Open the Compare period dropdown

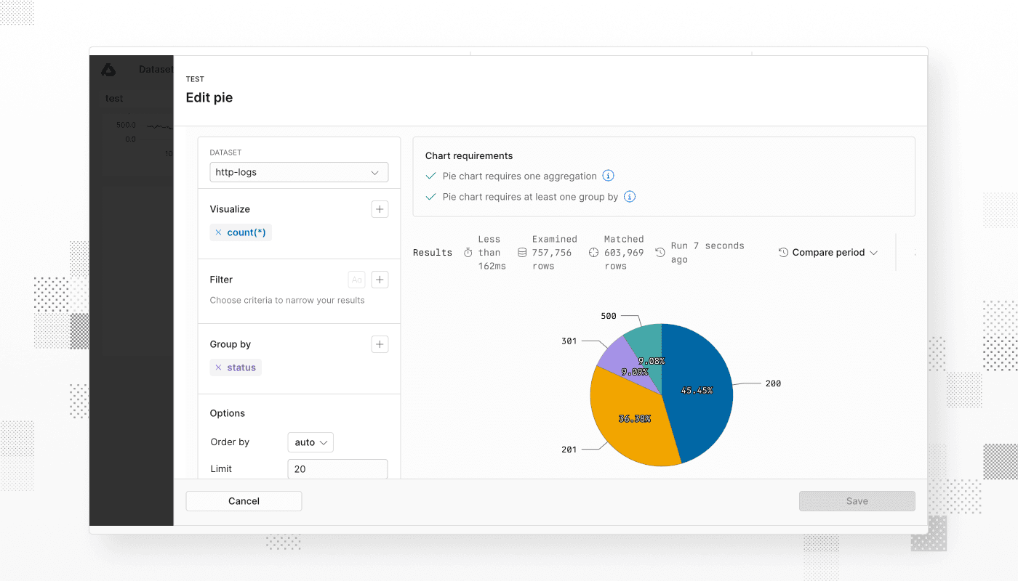pos(828,253)
